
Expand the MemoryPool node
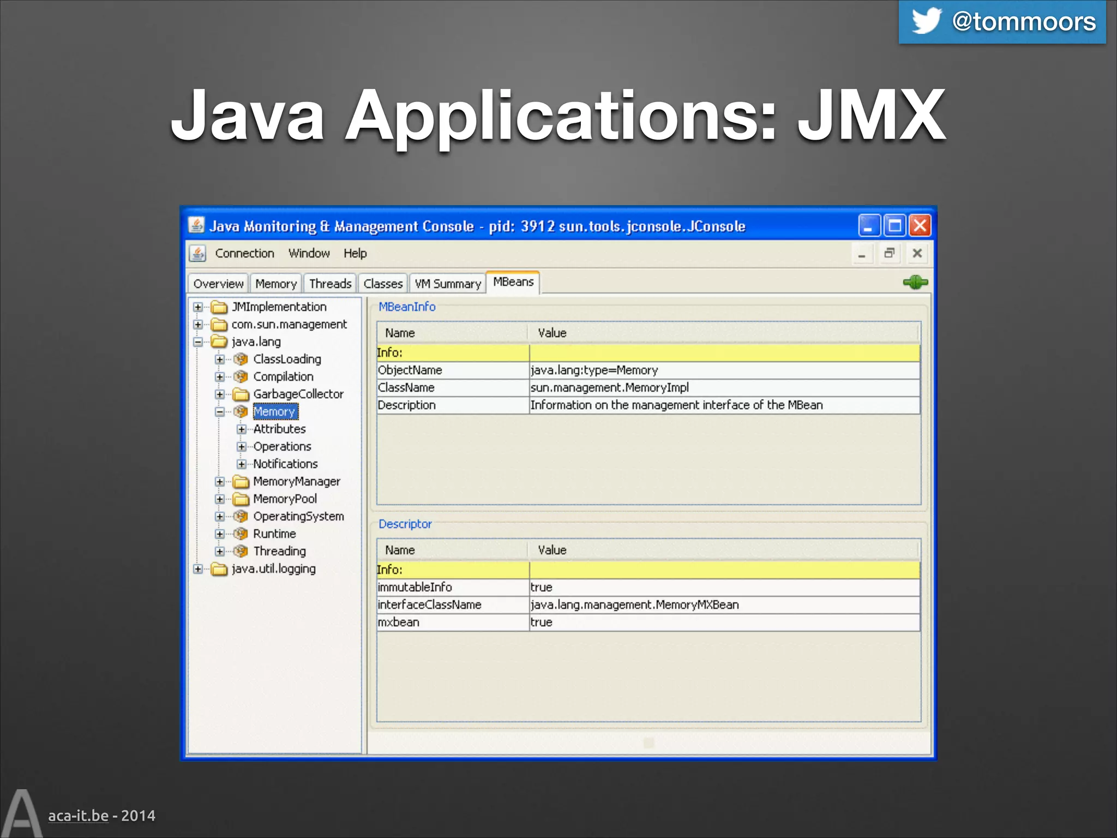click(x=220, y=499)
